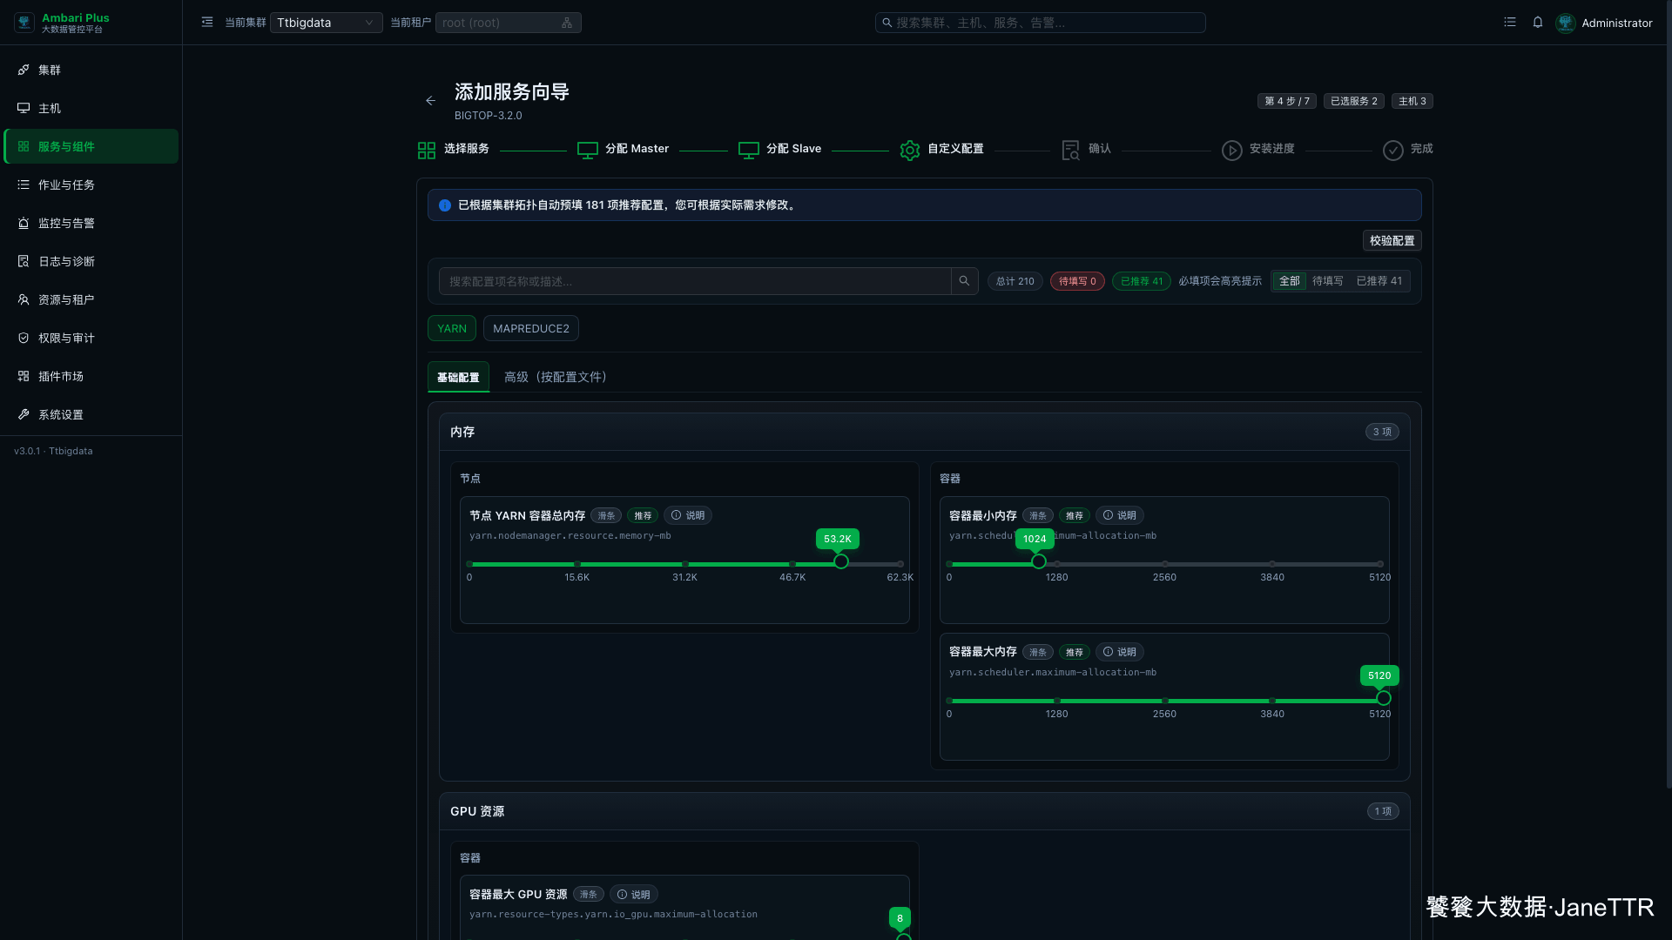Image resolution: width=1672 pixels, height=940 pixels.
Task: Click the 作业与任务 list icon in the sidebar
Action: click(24, 185)
